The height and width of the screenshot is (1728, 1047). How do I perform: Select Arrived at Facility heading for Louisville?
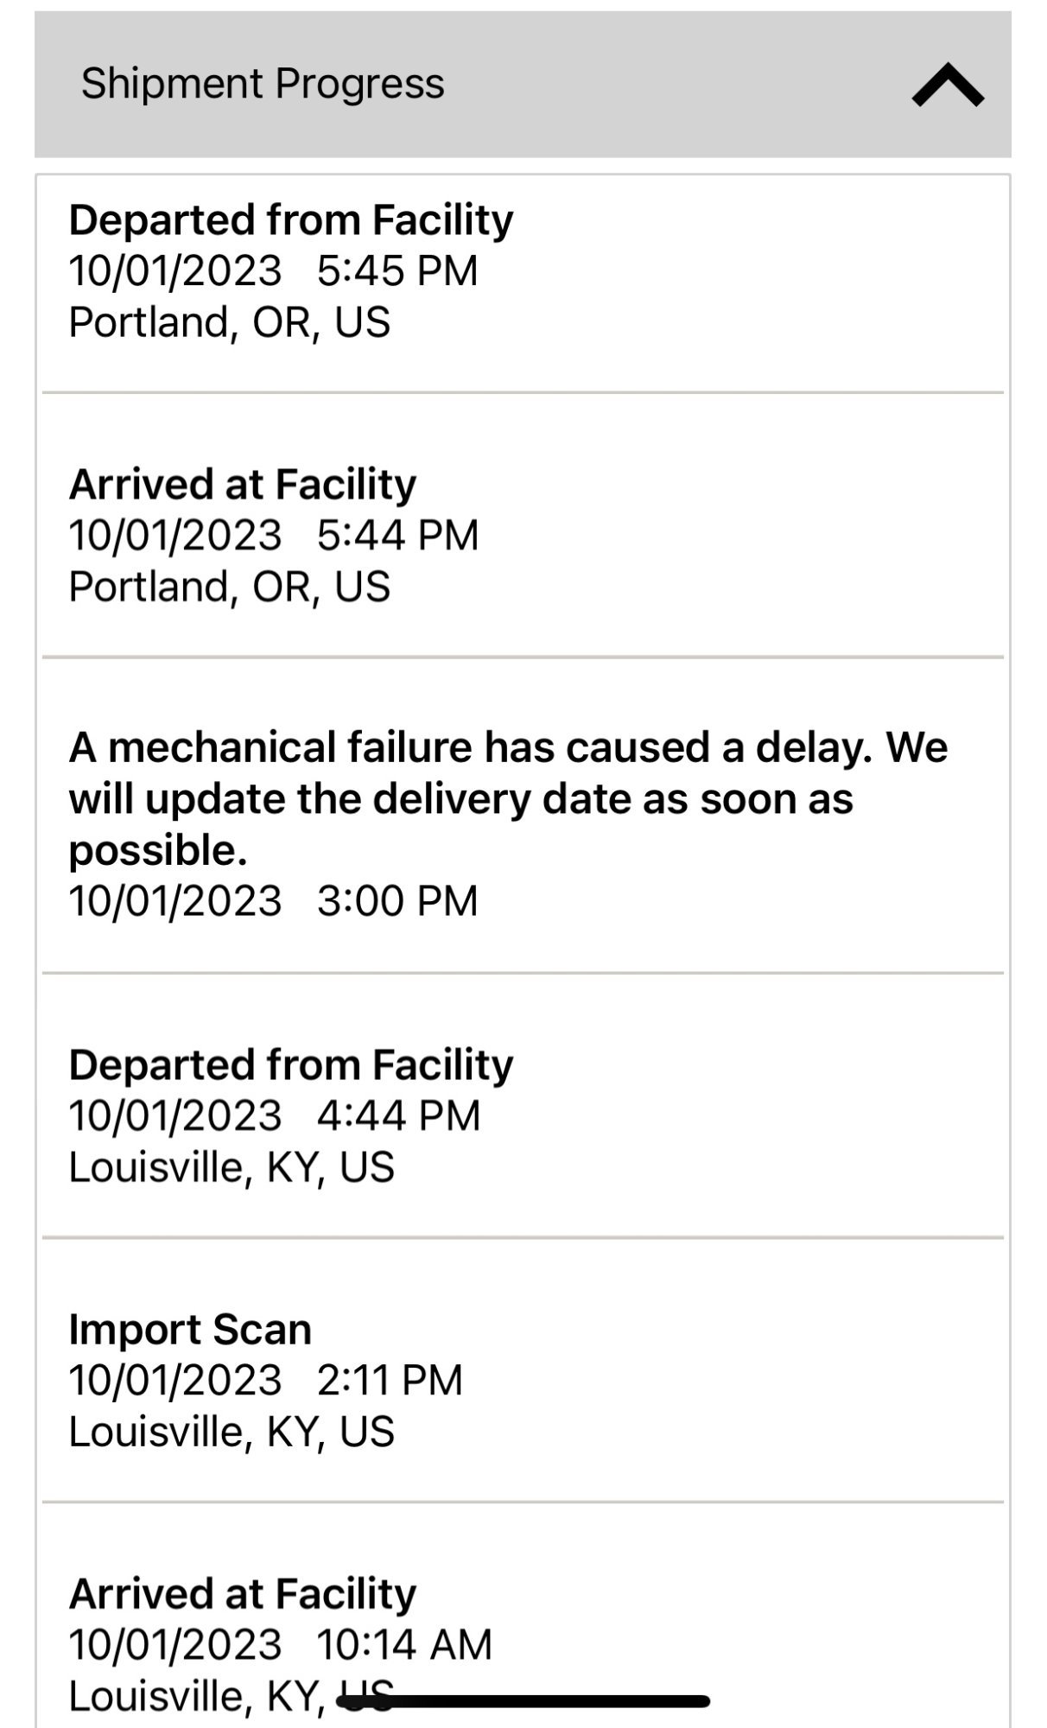pyautogui.click(x=242, y=1593)
